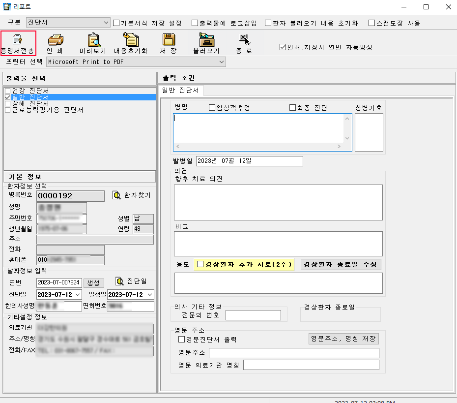Open the 진단일 date dropdown

(x=78, y=294)
